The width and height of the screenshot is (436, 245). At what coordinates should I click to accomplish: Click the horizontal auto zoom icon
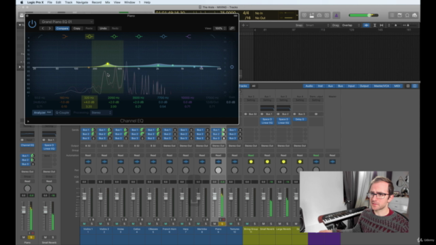click(x=381, y=25)
